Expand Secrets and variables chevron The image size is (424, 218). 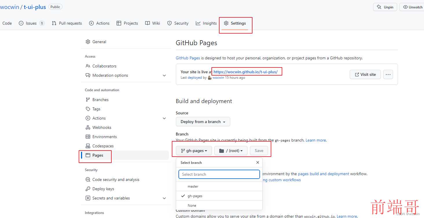click(x=164, y=198)
